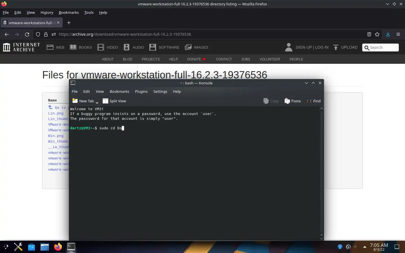405x253 pixels.
Task: Open Archive SOFTWARE section
Action: pos(164,47)
